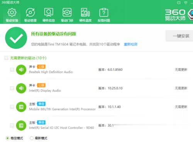Open the 硬件温度 thermometer icon tab
Screen dimensions: 193x142
click(x=85, y=15)
